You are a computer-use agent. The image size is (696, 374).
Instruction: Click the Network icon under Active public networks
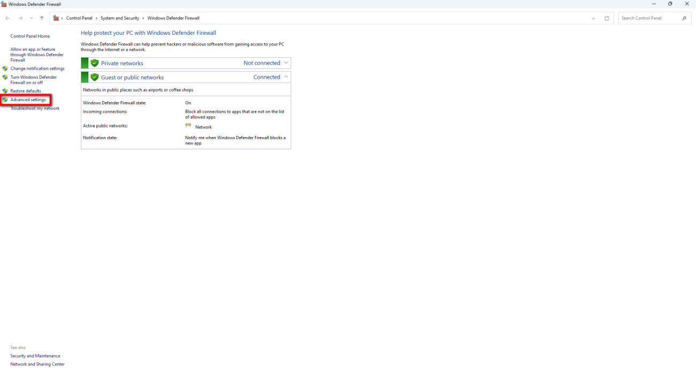188,126
